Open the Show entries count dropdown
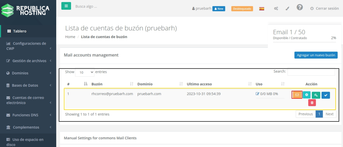The image size is (343, 147). click(85, 72)
